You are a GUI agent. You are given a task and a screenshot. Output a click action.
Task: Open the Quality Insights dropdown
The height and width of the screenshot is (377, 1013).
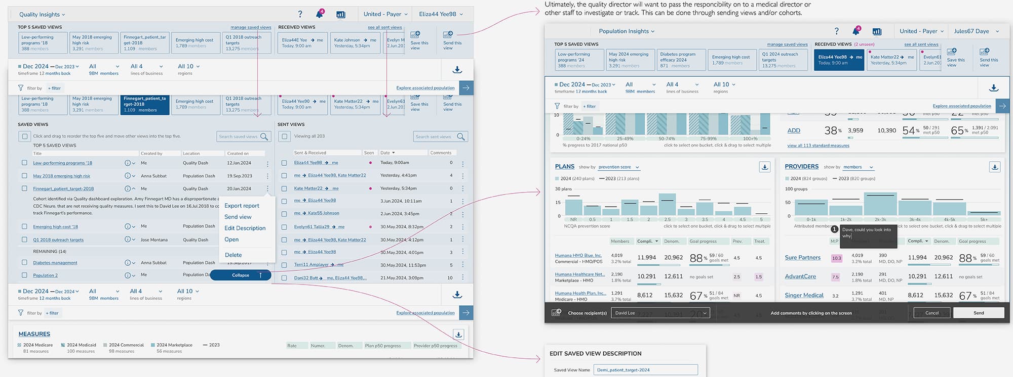point(42,15)
